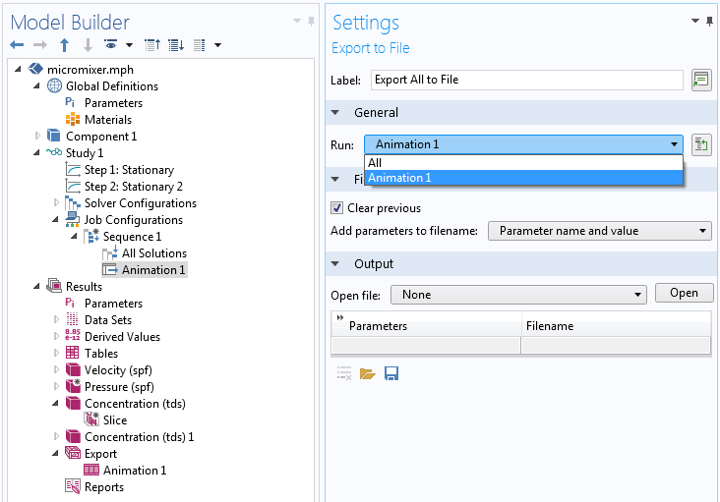Screen dimensions: 720x502
Task: Click the Parameters column header
Action: (426, 325)
